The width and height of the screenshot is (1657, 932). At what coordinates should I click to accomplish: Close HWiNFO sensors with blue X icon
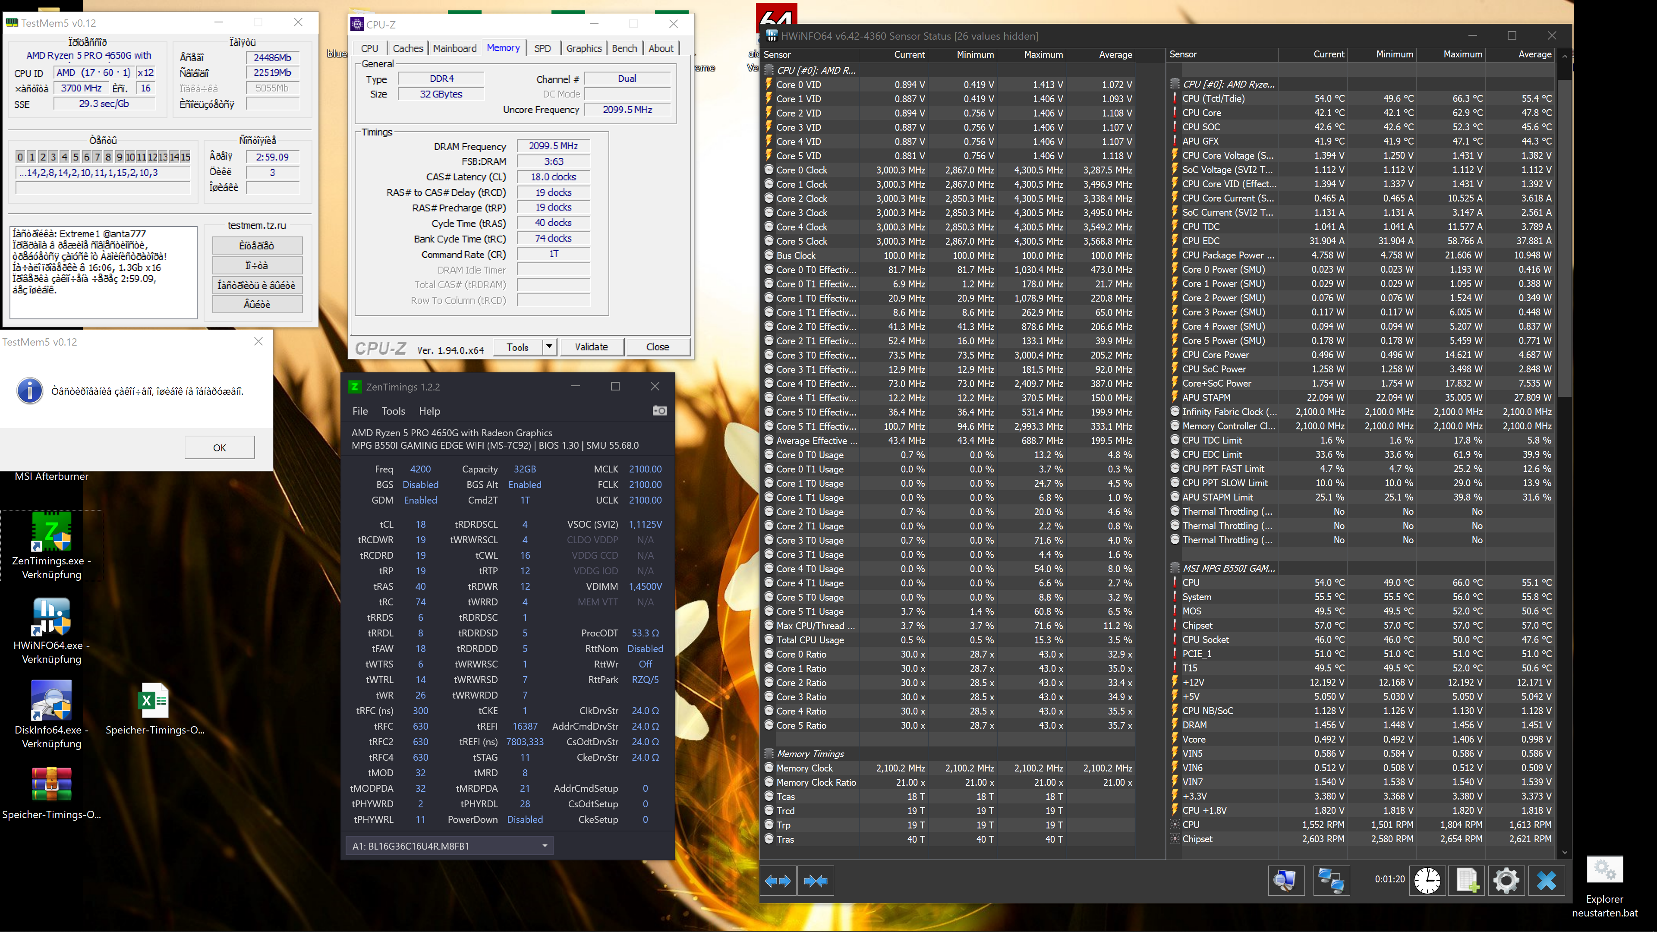tap(1547, 881)
